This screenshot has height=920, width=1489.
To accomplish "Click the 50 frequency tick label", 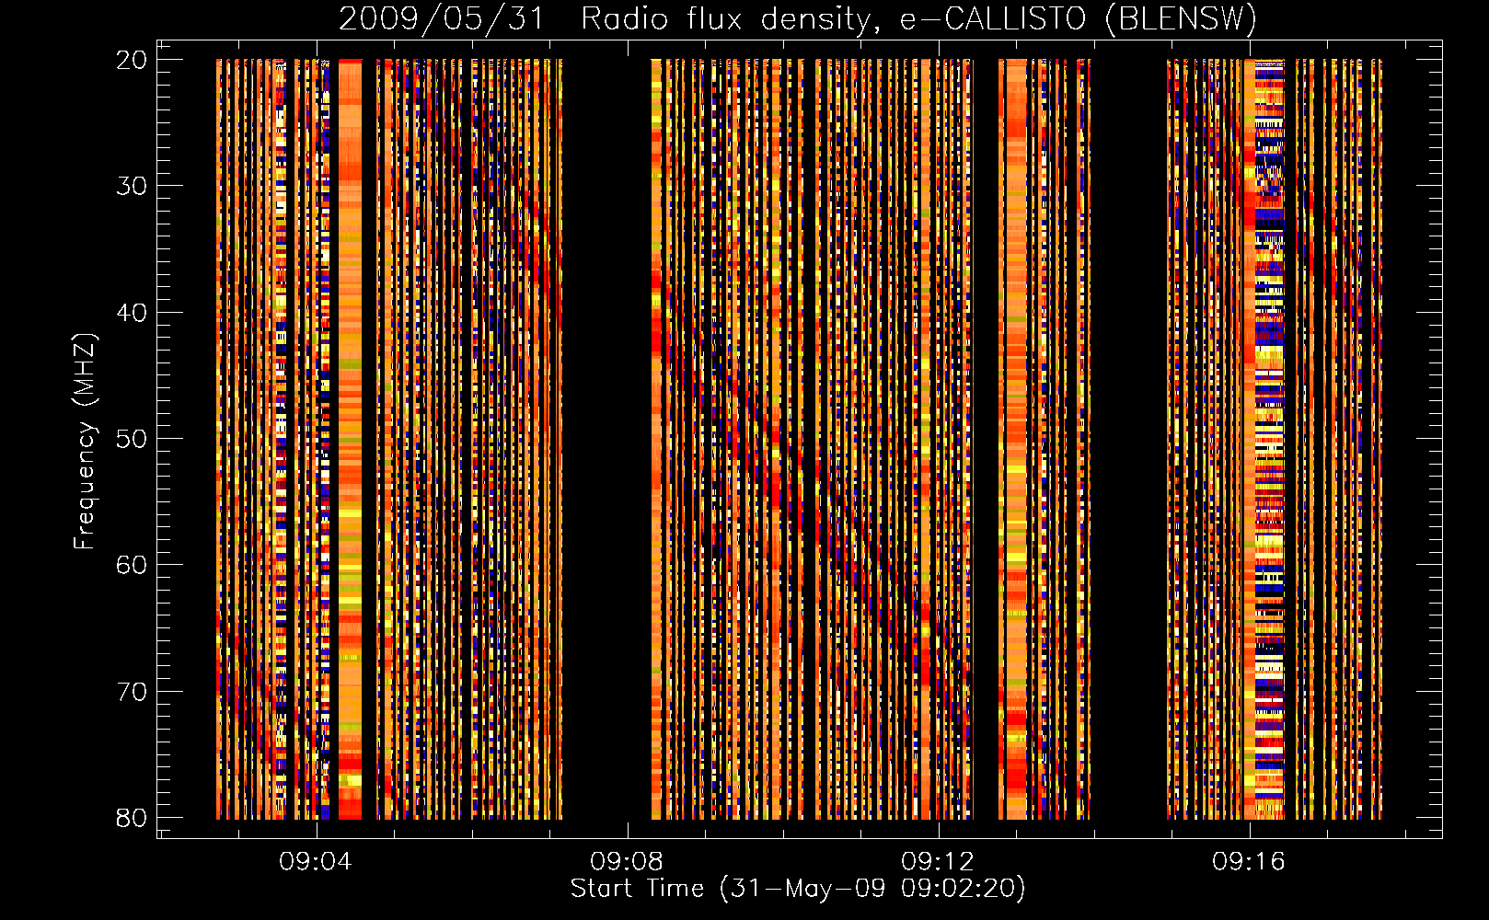I will tap(132, 439).
